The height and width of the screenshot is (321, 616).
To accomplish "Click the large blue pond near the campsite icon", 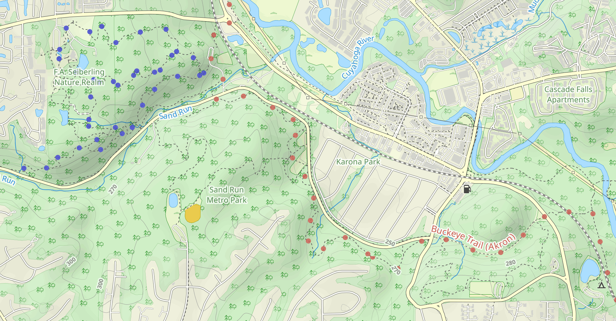I will [590, 270].
